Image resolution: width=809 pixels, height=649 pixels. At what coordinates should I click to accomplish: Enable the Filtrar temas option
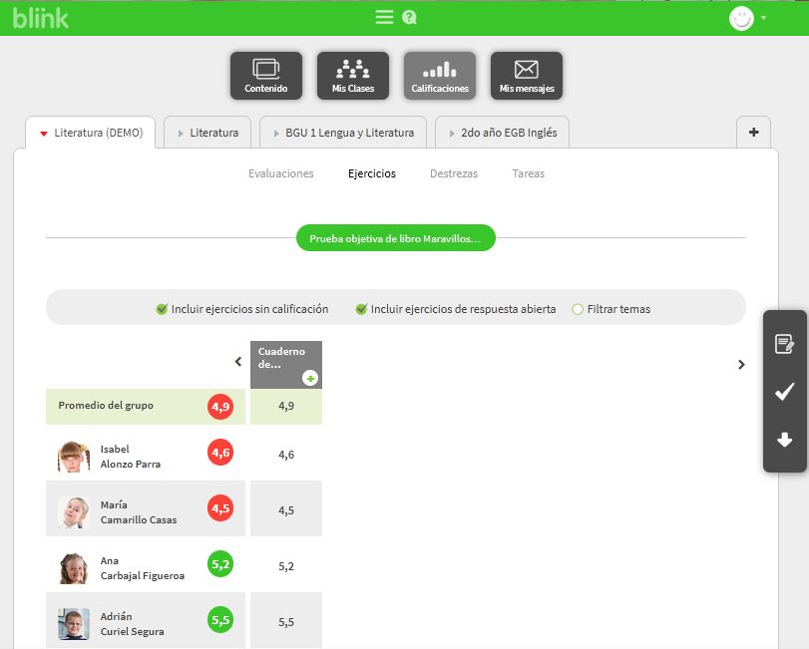click(x=578, y=309)
